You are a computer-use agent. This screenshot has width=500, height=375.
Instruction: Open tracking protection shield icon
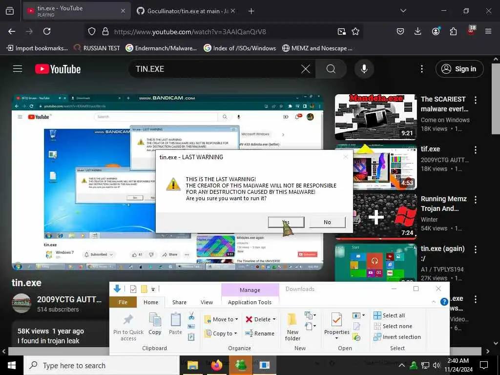point(92,31)
